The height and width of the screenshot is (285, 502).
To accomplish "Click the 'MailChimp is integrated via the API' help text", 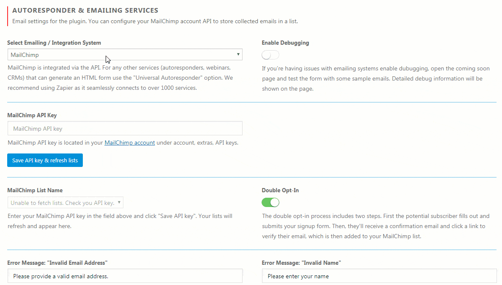I will click(x=120, y=78).
